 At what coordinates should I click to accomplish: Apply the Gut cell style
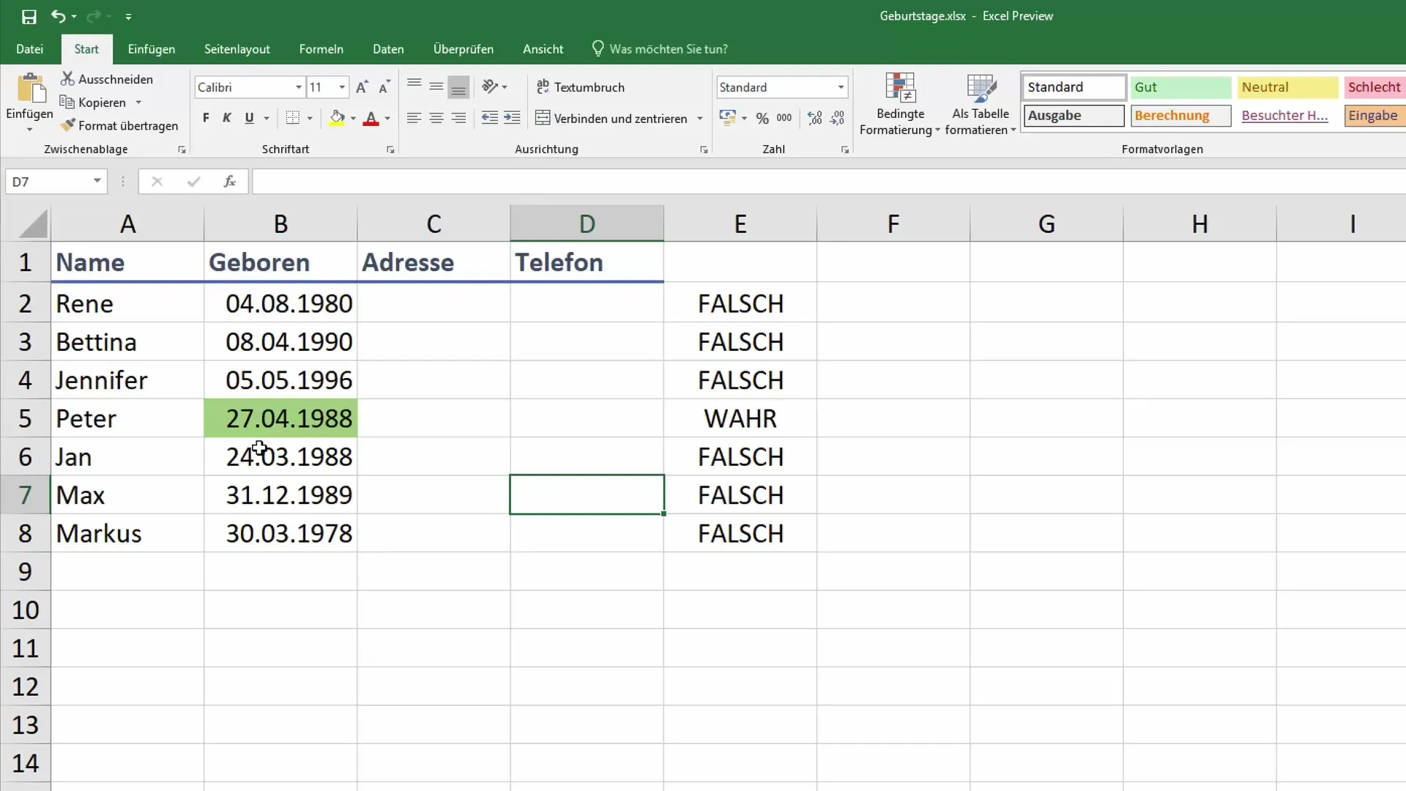(x=1180, y=87)
